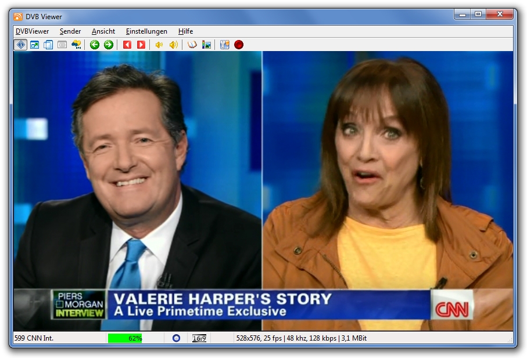Click the red right arrow button

[x=141, y=45]
